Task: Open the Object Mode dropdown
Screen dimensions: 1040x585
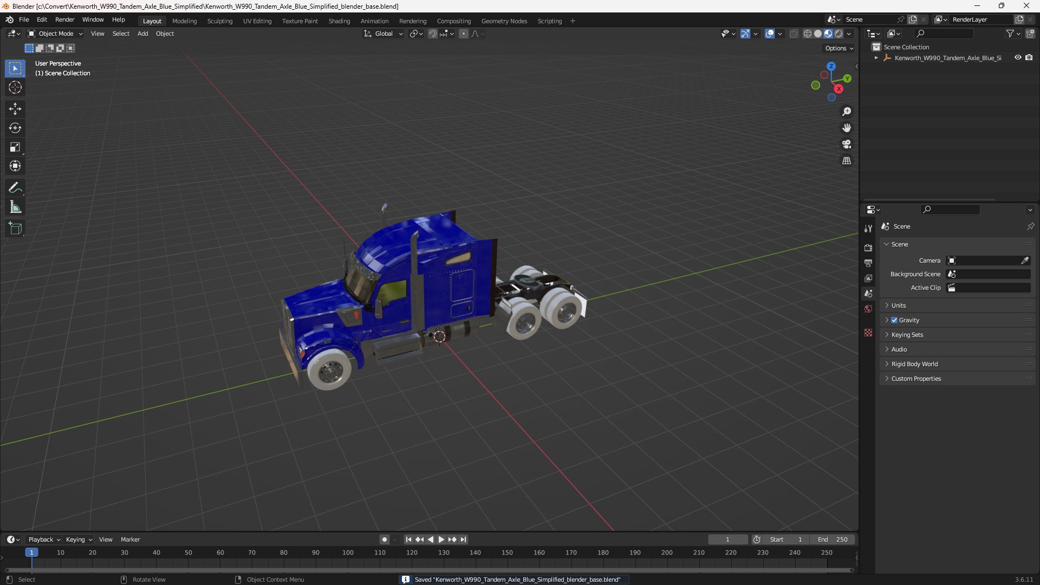Action: [x=55, y=34]
